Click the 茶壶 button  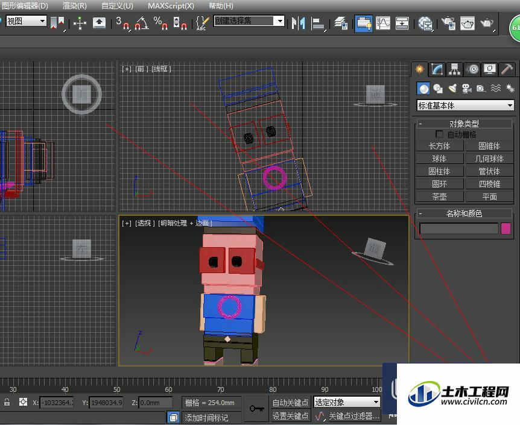pyautogui.click(x=439, y=197)
